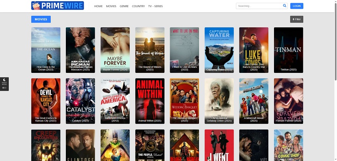Click the blue Movies heading button

(x=41, y=19)
